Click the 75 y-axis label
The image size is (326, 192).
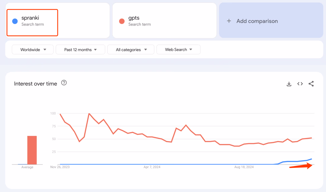click(54, 126)
